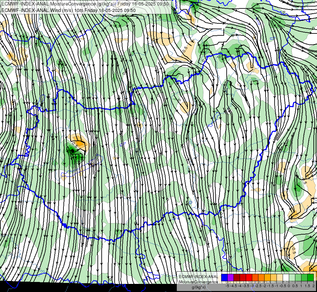Click the darkest red legend swatch

click(237, 278)
